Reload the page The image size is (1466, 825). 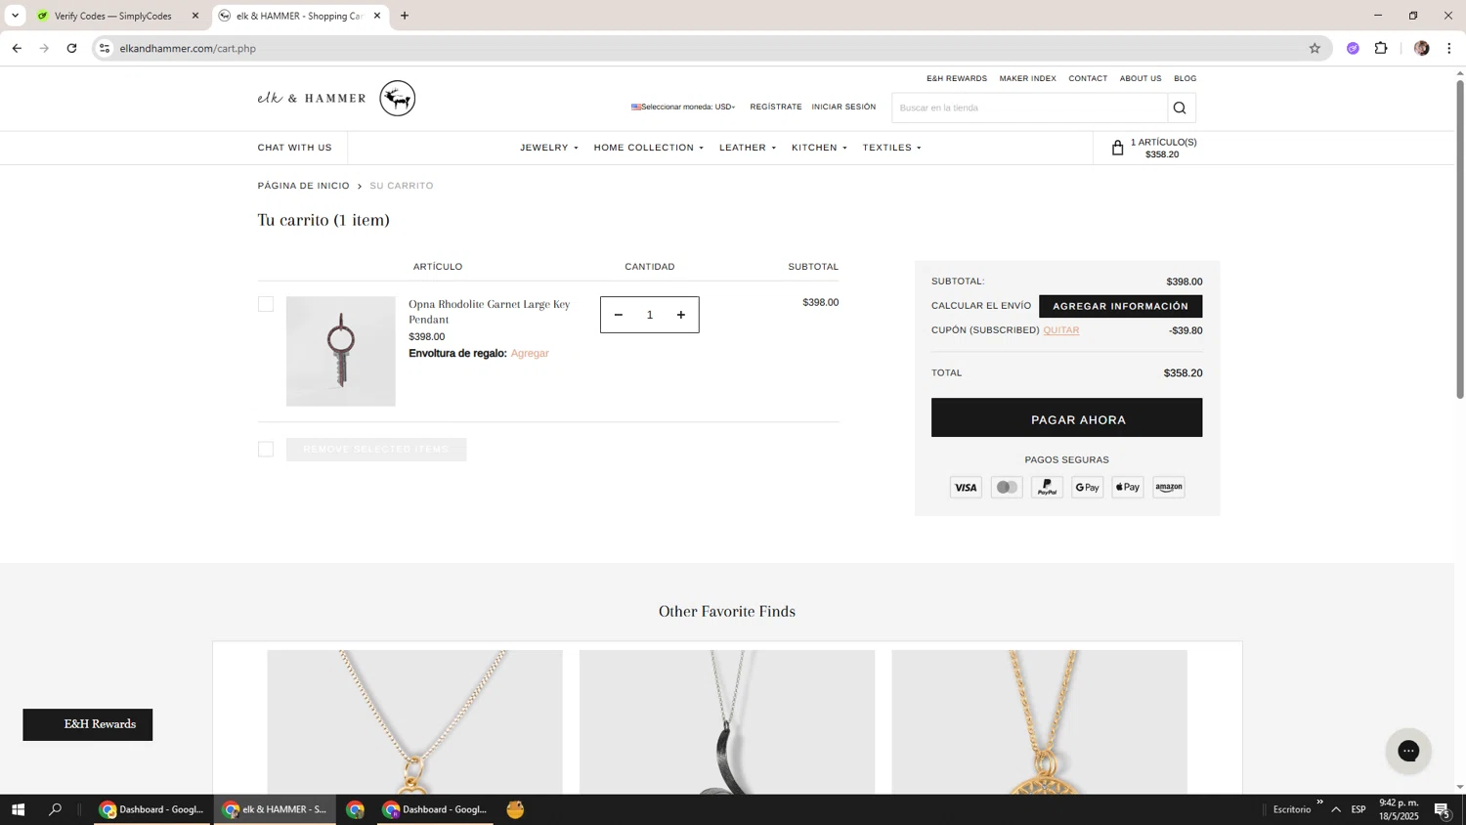click(71, 48)
